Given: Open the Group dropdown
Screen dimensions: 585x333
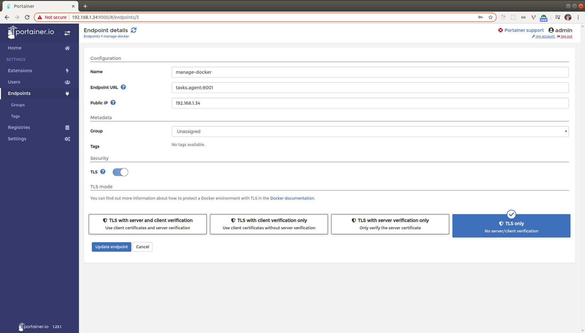Looking at the screenshot, I should (370, 131).
